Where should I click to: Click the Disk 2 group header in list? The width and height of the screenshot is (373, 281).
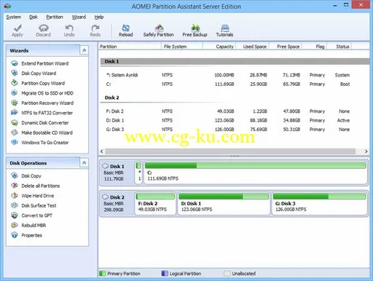pos(111,98)
